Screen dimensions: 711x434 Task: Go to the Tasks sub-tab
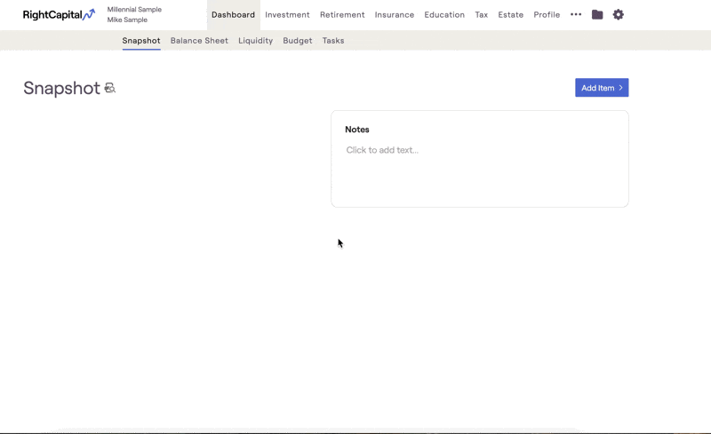click(x=333, y=40)
